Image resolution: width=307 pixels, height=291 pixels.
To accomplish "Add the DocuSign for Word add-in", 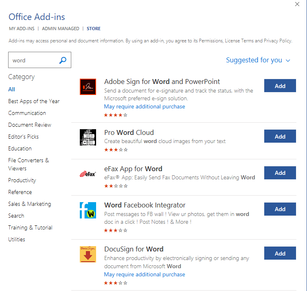I will 280,254.
